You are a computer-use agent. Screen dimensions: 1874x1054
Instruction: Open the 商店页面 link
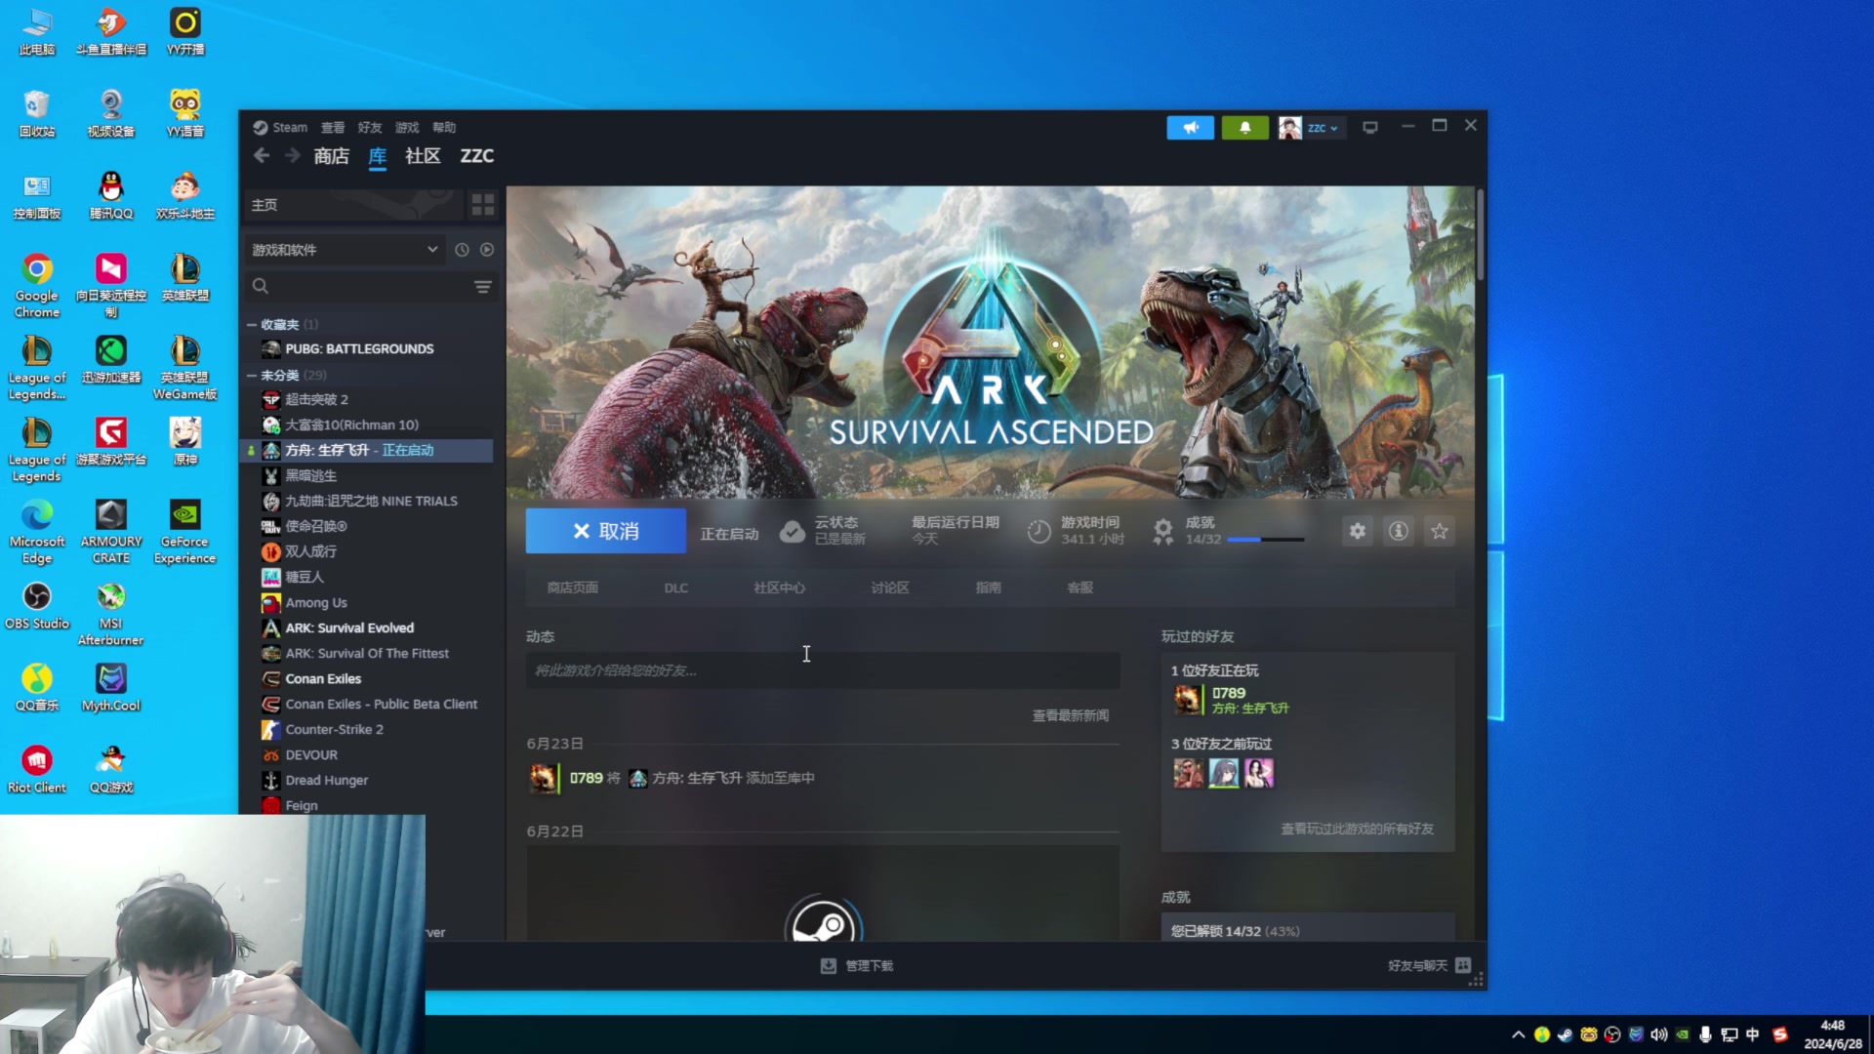[572, 588]
